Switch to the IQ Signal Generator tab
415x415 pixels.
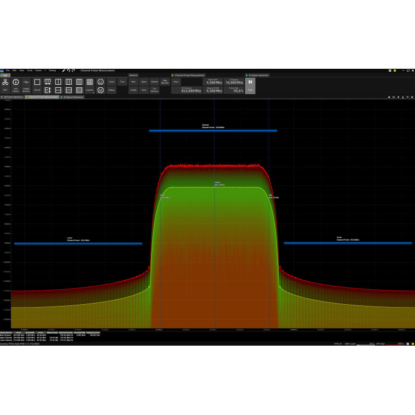click(x=73, y=97)
